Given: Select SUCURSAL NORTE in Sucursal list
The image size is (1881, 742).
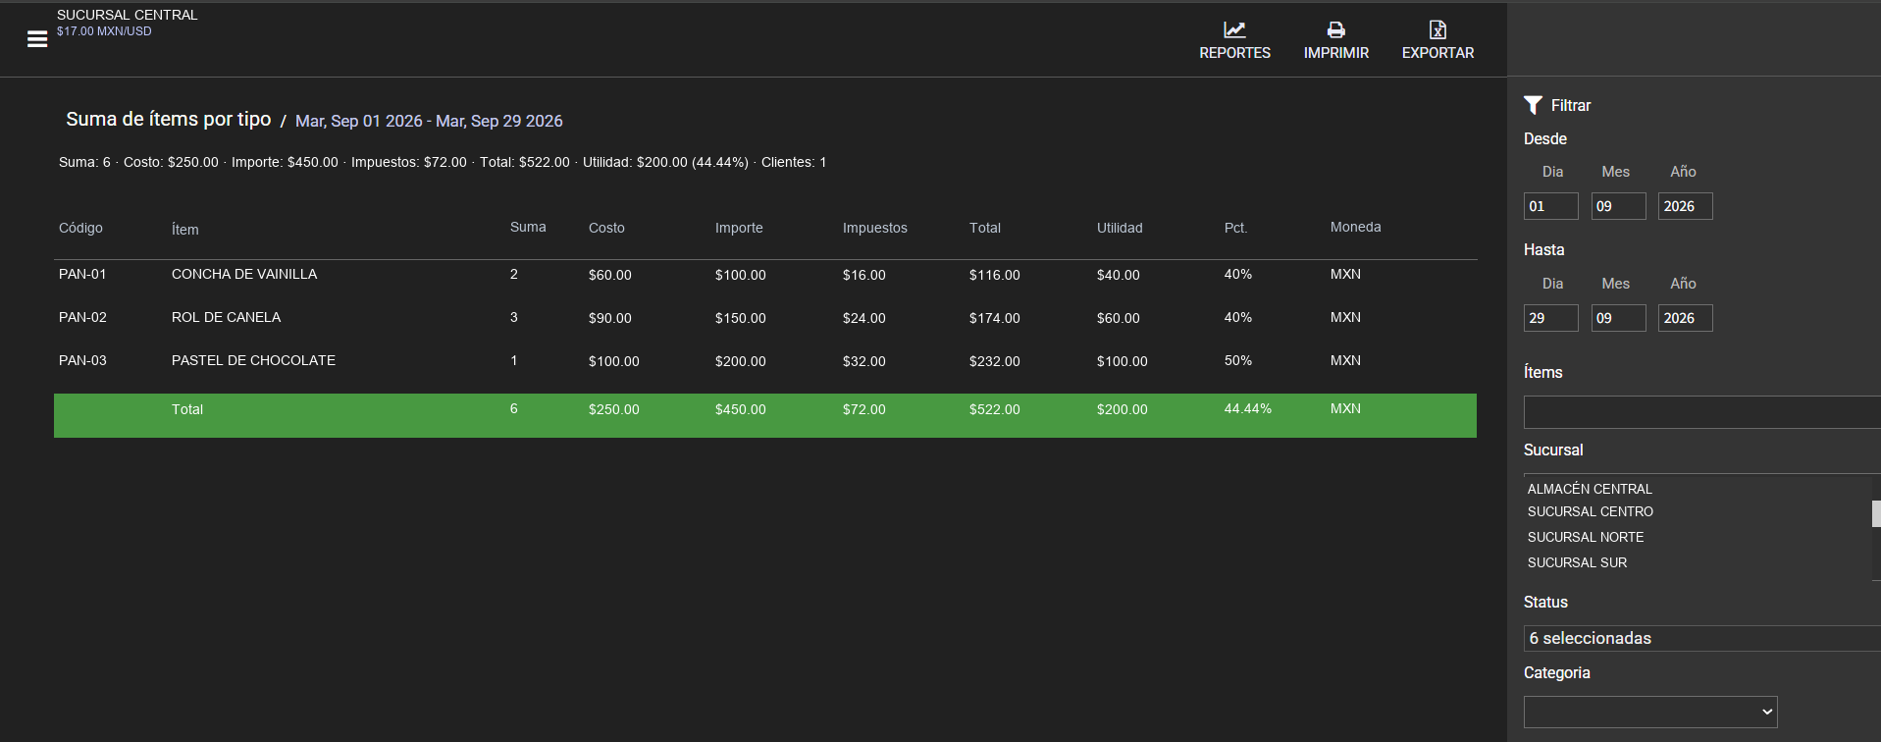Looking at the screenshot, I should tap(1586, 537).
